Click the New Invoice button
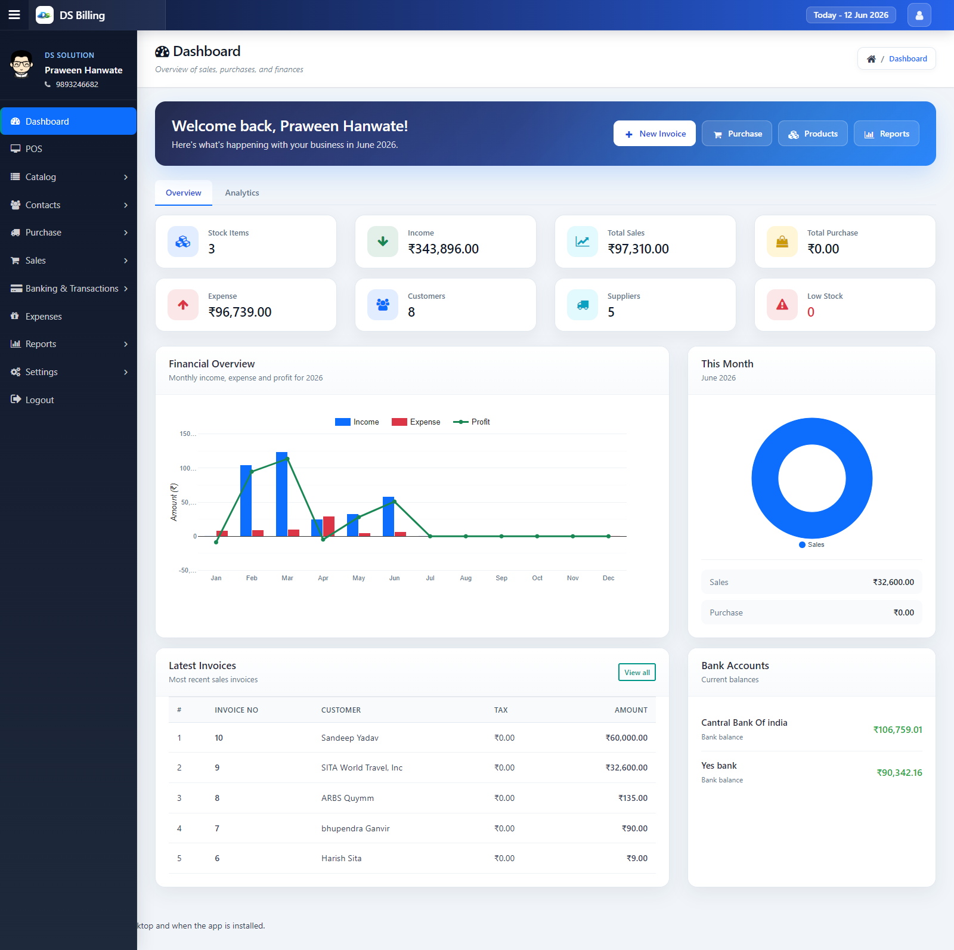Image resolution: width=954 pixels, height=950 pixels. click(655, 134)
